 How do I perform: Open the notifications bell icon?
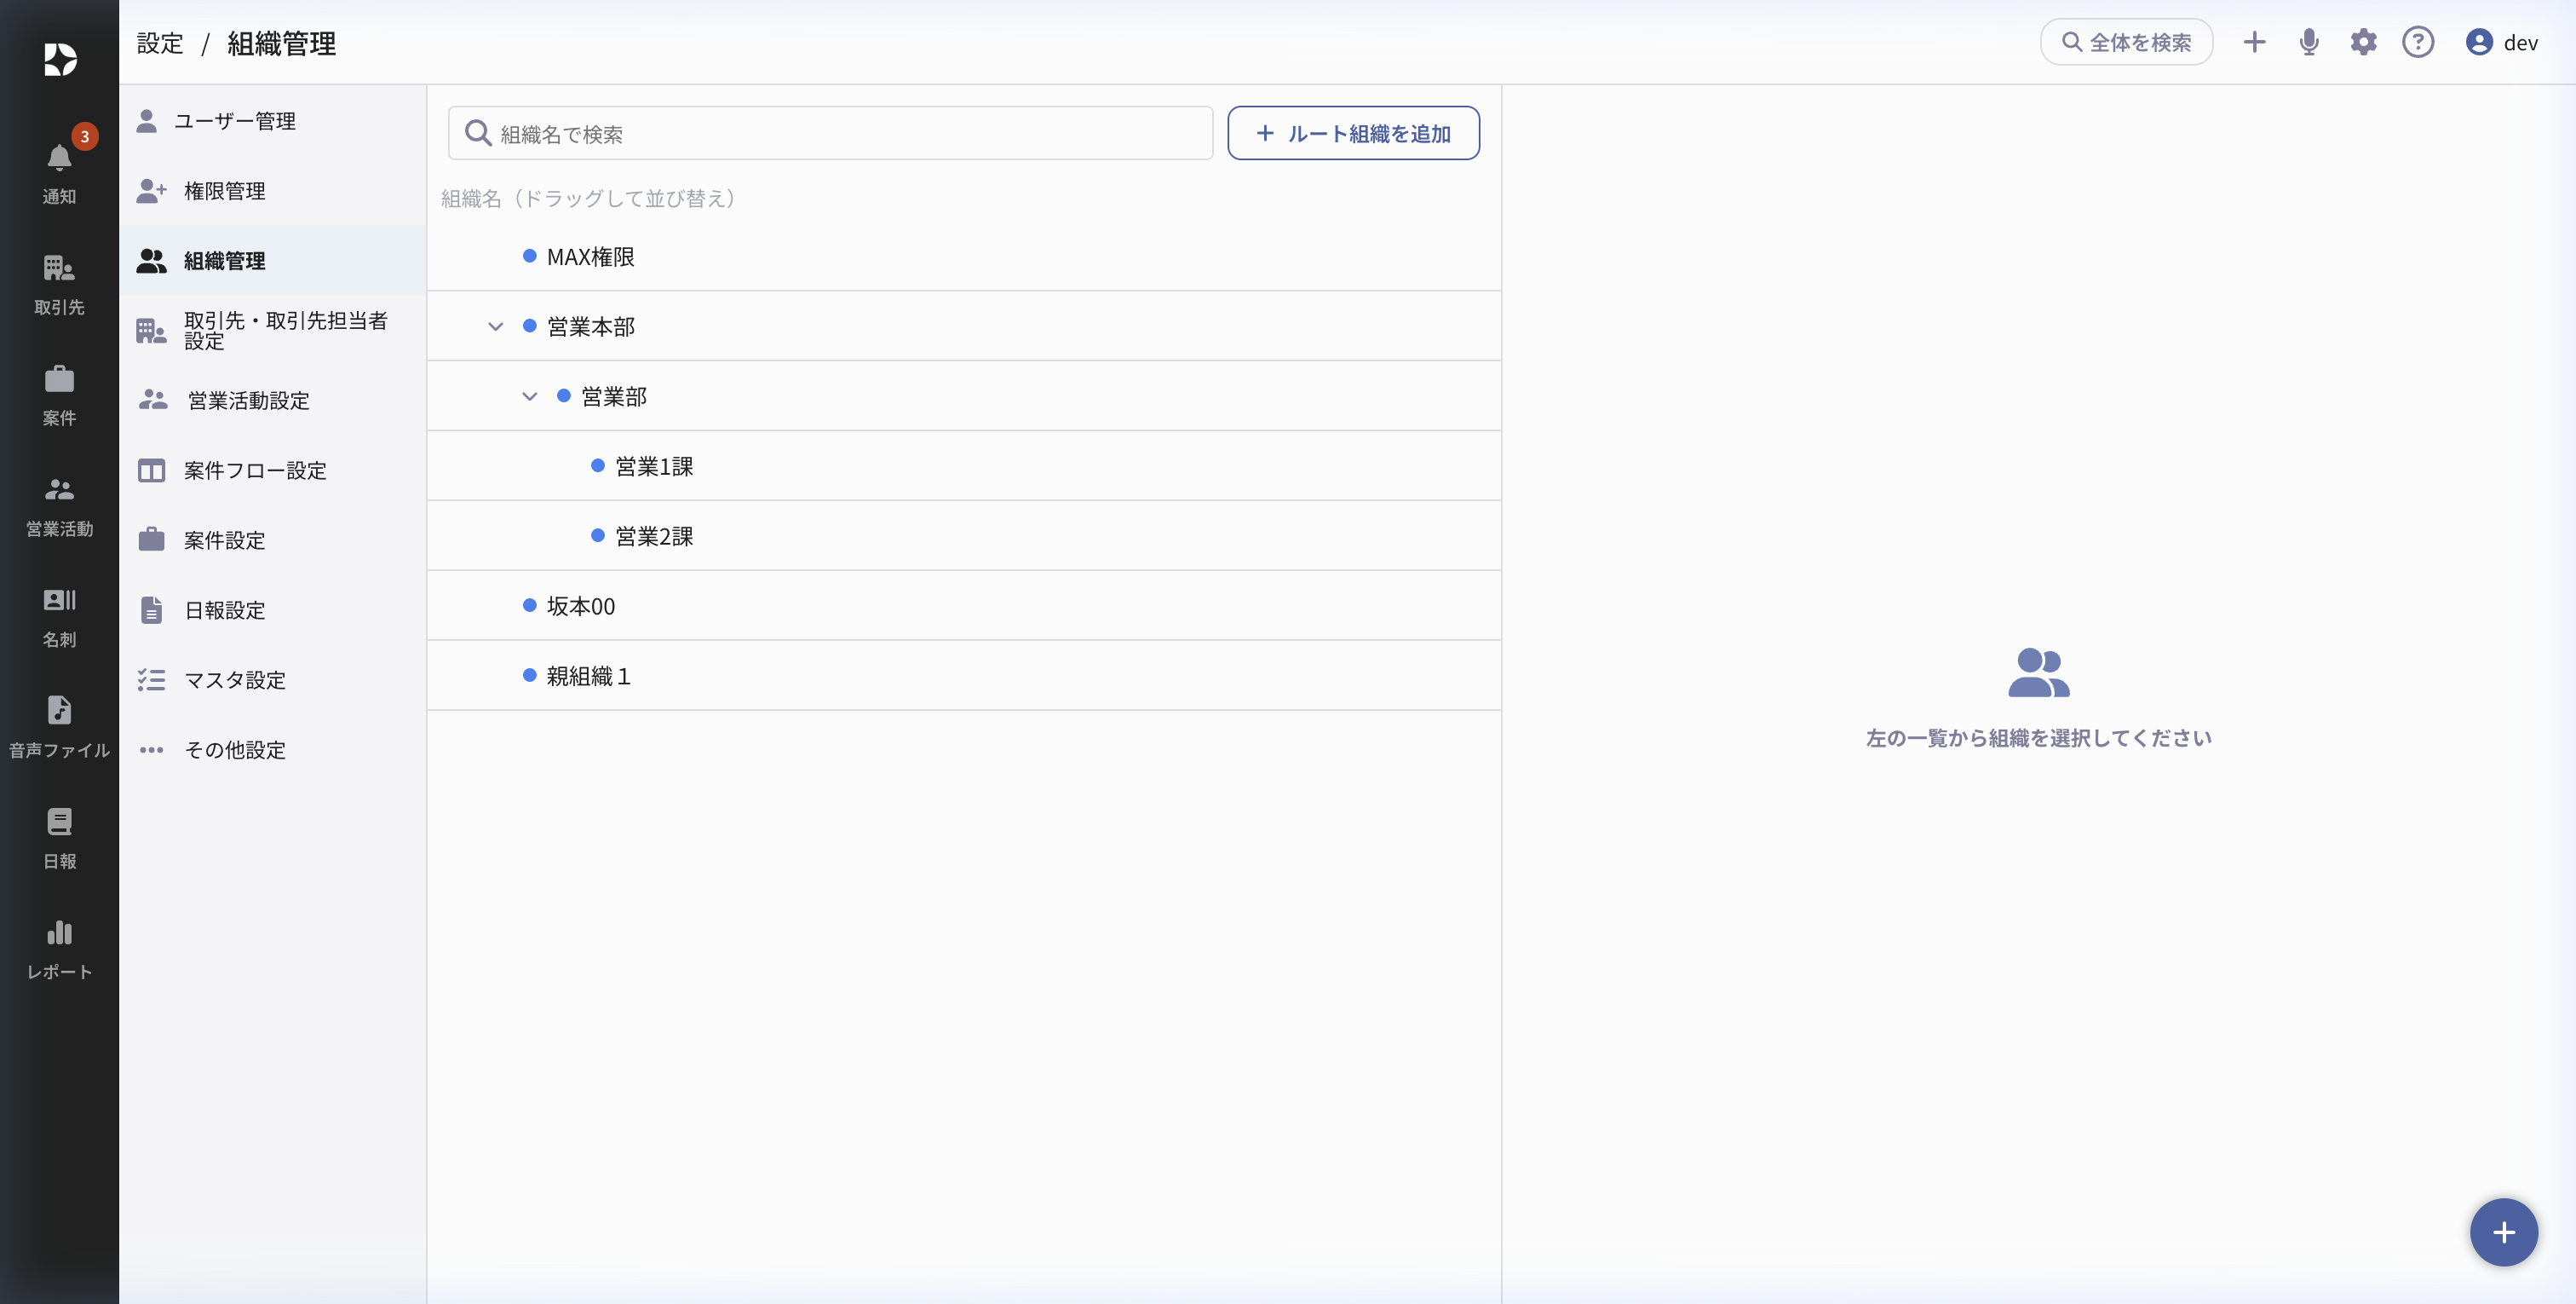point(59,159)
